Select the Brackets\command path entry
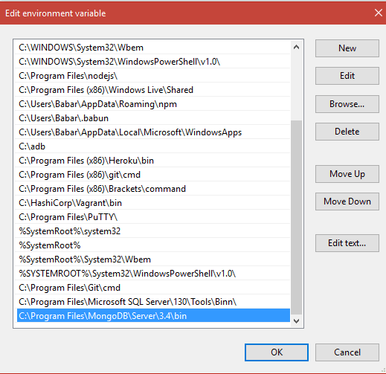The image size is (386, 374). coord(152,189)
